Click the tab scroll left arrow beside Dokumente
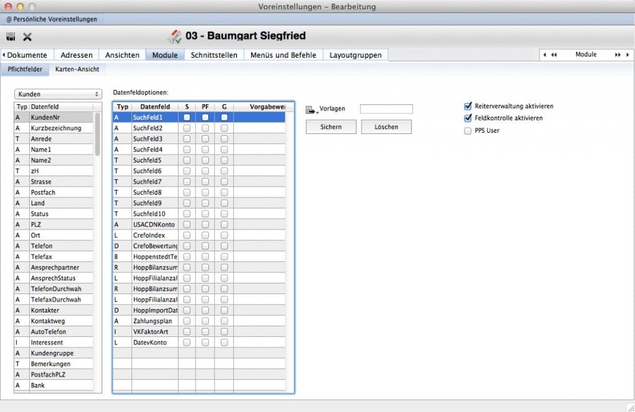635x412 pixels. tap(4, 55)
